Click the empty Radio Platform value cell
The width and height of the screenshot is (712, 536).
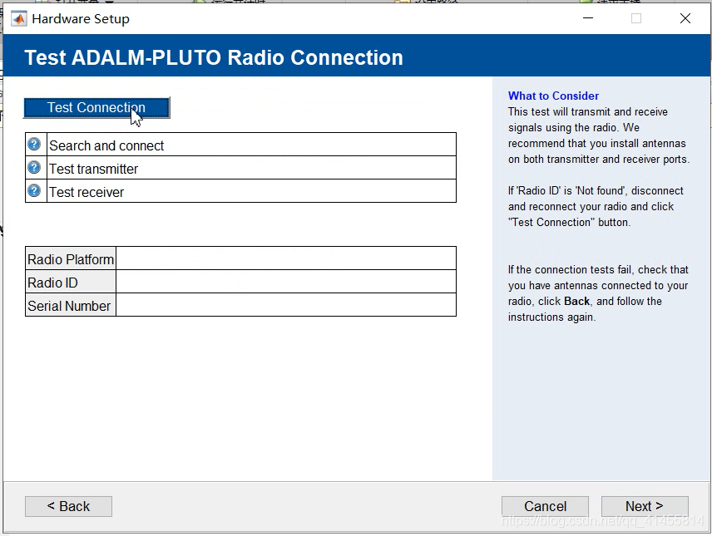click(286, 258)
